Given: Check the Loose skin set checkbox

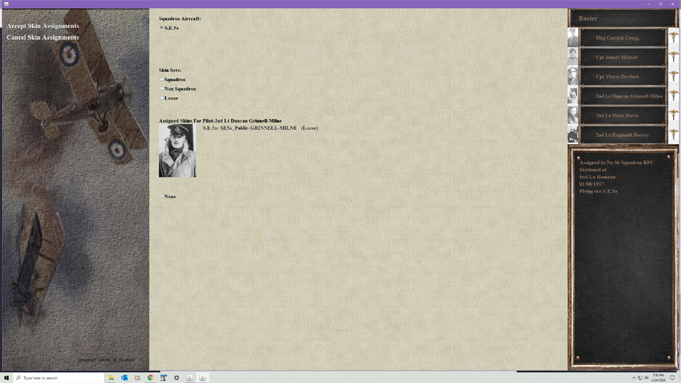Looking at the screenshot, I should pos(162,98).
